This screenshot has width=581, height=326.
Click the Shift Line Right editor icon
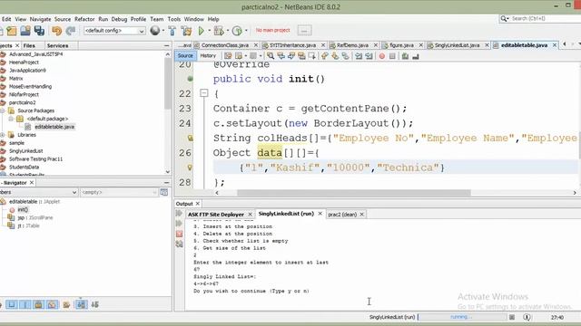pyautogui.click(x=369, y=56)
